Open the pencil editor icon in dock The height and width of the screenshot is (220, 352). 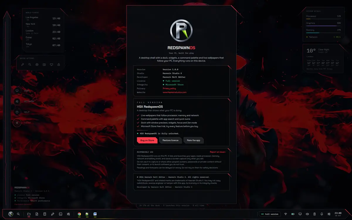click(53, 214)
